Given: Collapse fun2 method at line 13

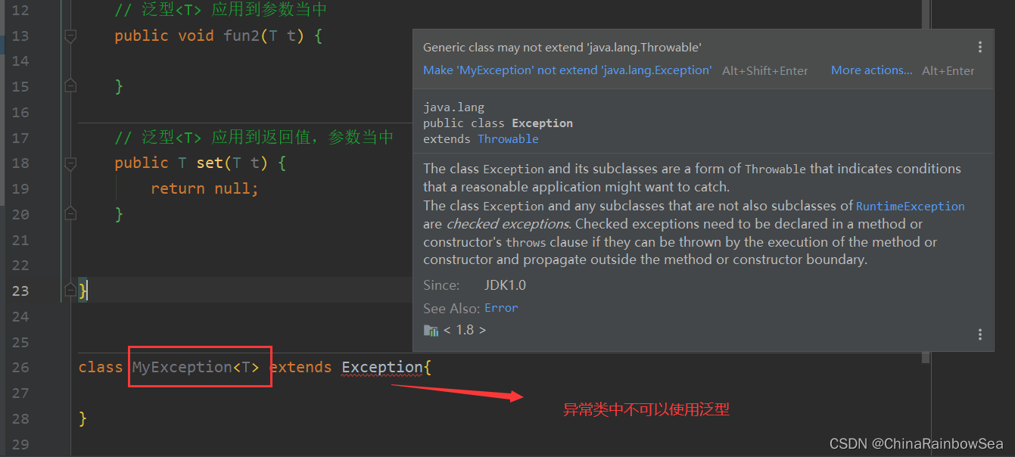Looking at the screenshot, I should click(70, 36).
